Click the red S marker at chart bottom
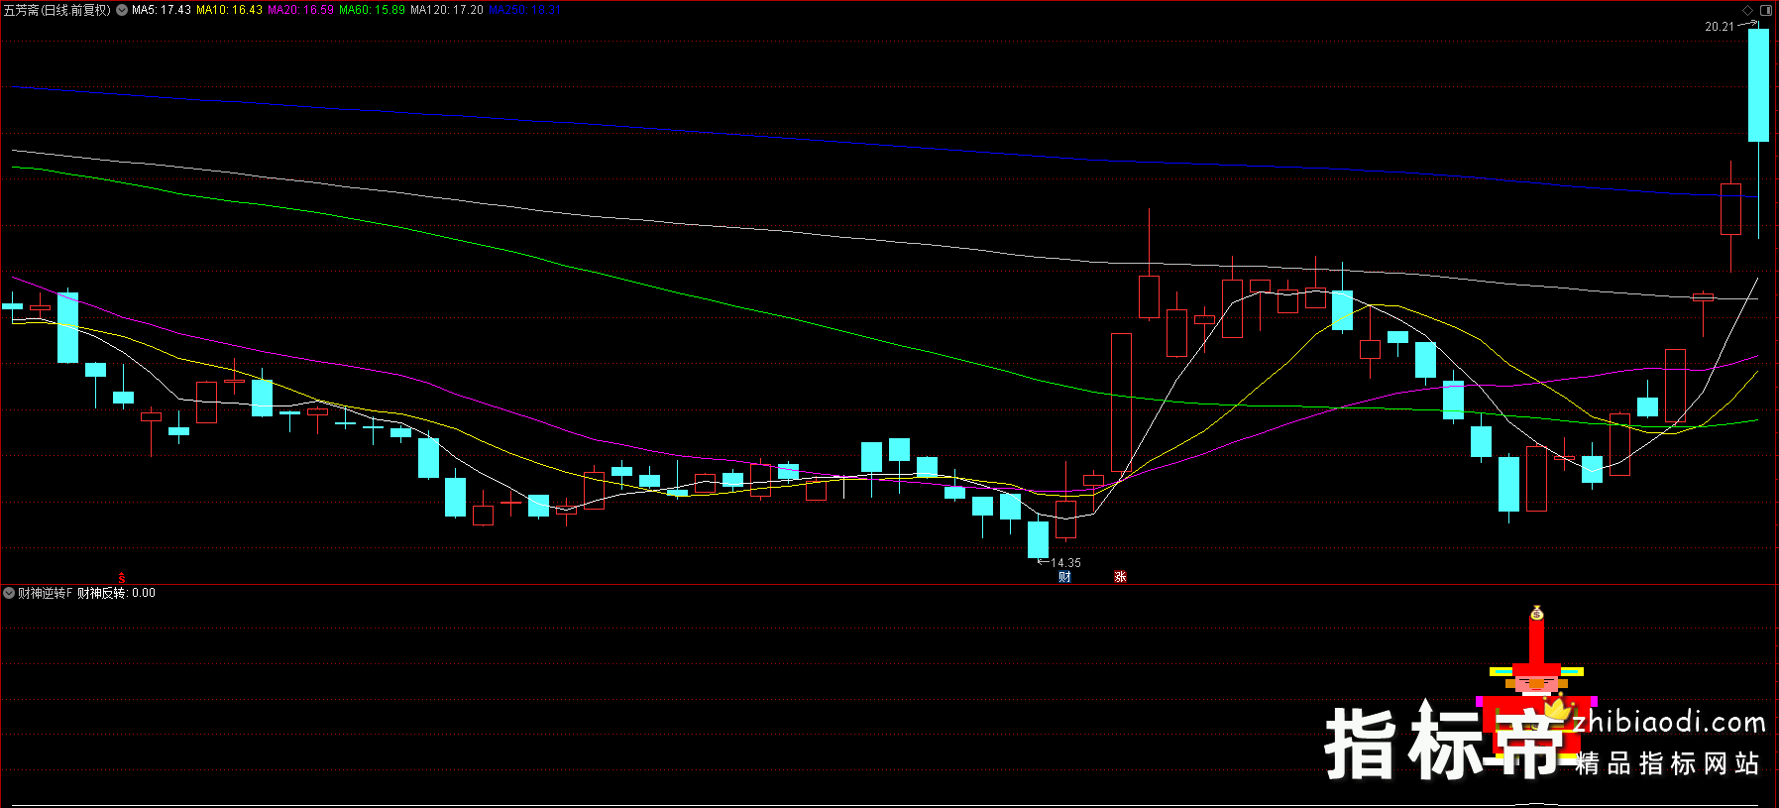Image resolution: width=1779 pixels, height=808 pixels. click(122, 578)
